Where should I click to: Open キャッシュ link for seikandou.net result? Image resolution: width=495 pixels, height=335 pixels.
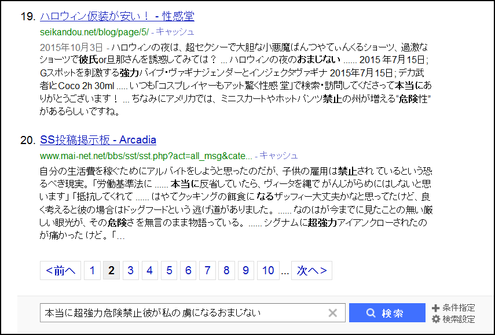click(x=175, y=31)
